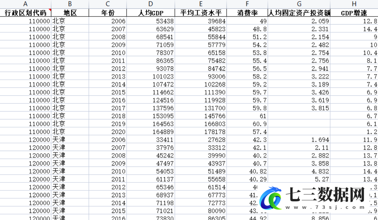
Task: Click the GDP增速 value 11.9
Action: point(354,140)
